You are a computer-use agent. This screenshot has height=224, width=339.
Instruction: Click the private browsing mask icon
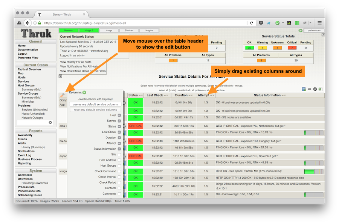(x=19, y=23)
